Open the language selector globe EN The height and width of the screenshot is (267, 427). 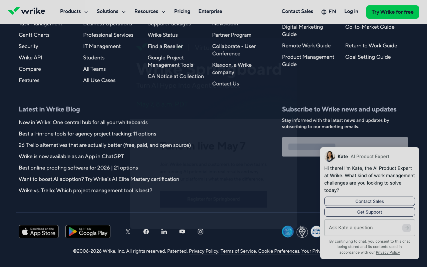329,12
